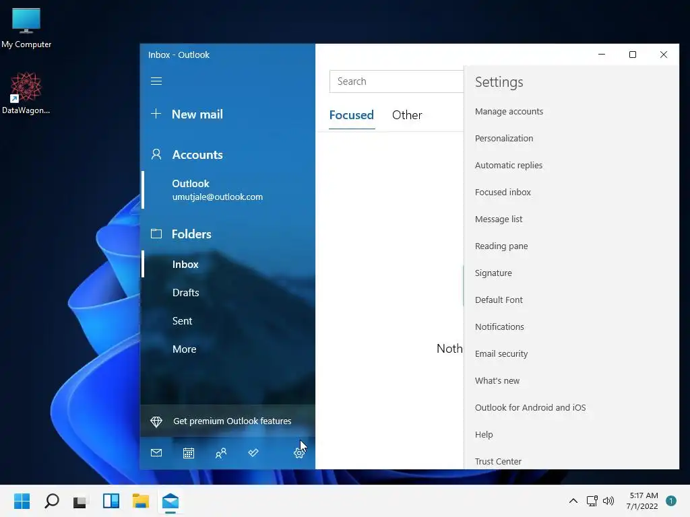690x517 pixels.
Task: Open Personalization settings
Action: [x=504, y=139]
